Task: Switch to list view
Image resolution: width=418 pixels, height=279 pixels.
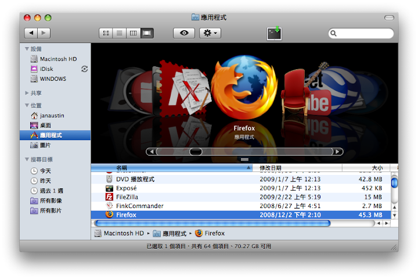Action: click(120, 33)
